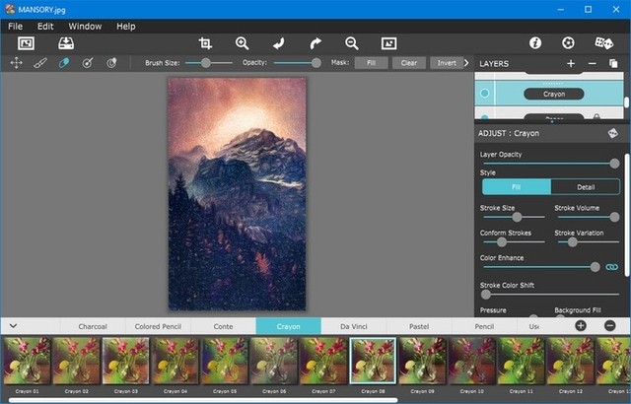631x404 pixels.
Task: Click the dice randomize icon
Action: click(x=603, y=43)
